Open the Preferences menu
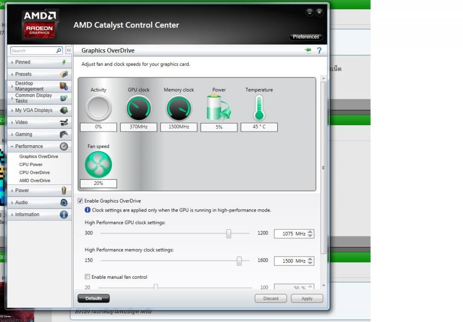This screenshot has height=322, width=463. click(306, 37)
